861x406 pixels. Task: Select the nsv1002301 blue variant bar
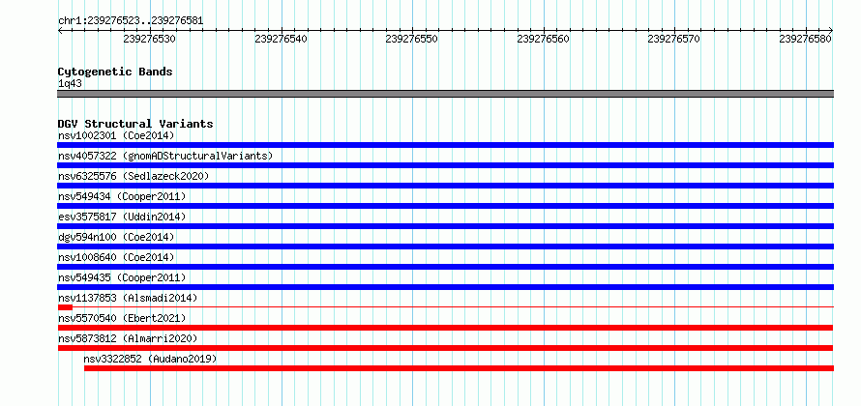[x=445, y=145]
